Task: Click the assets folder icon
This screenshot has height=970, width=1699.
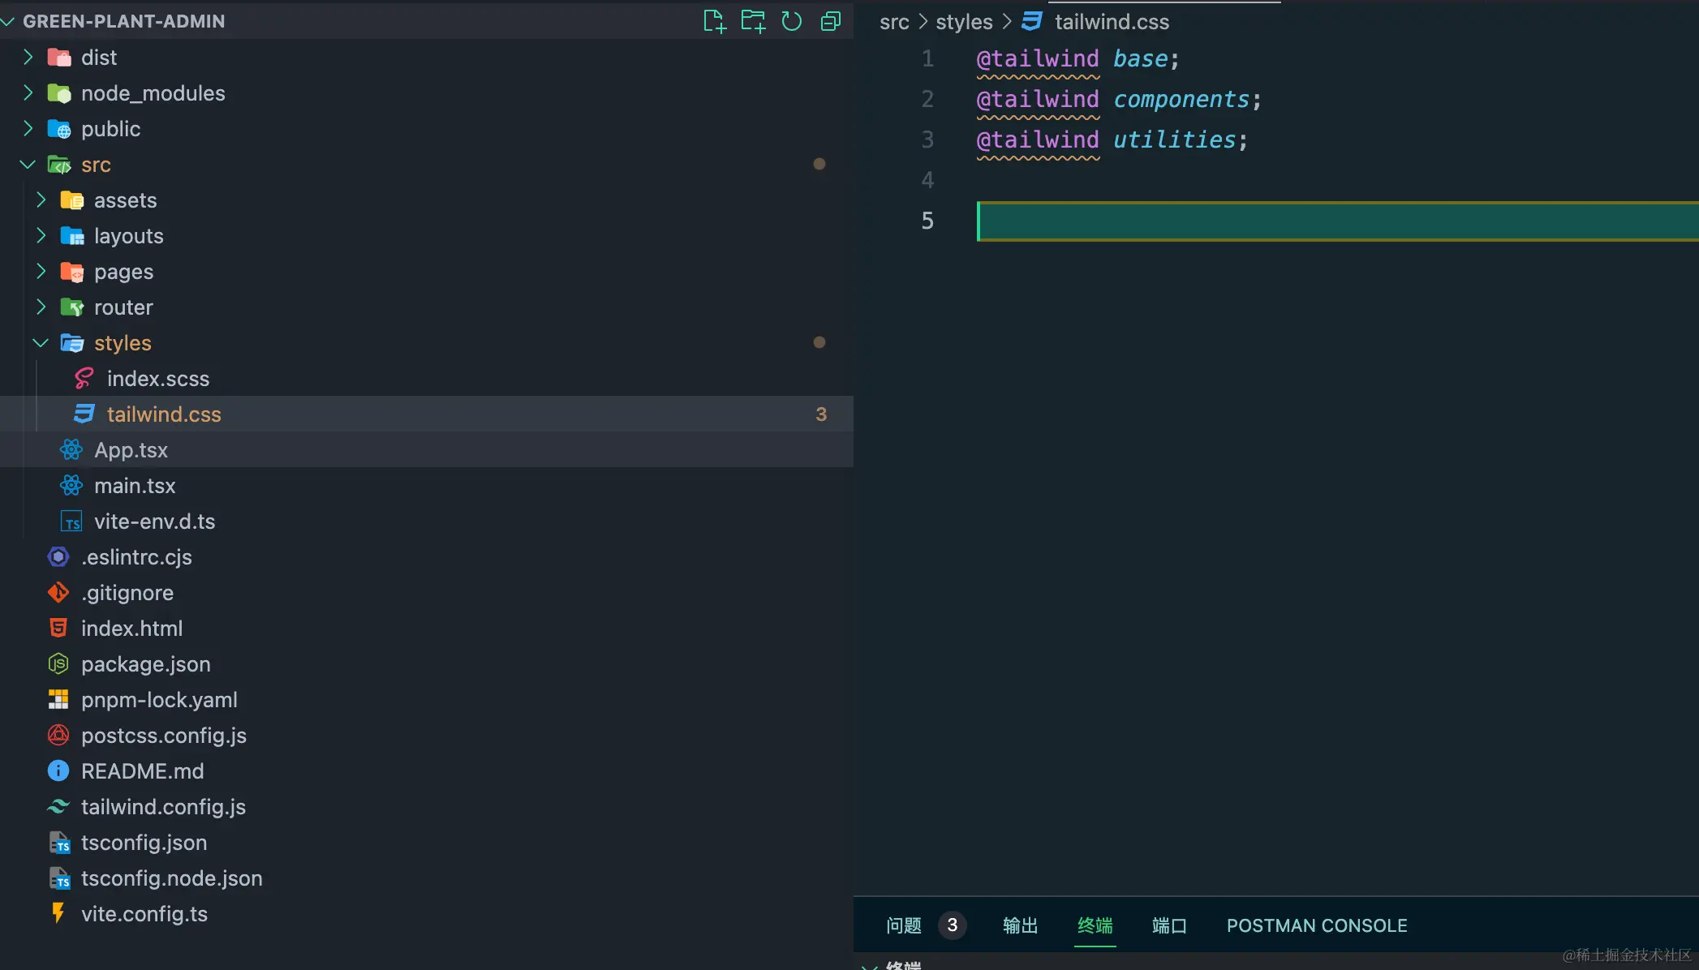Action: [x=72, y=200]
